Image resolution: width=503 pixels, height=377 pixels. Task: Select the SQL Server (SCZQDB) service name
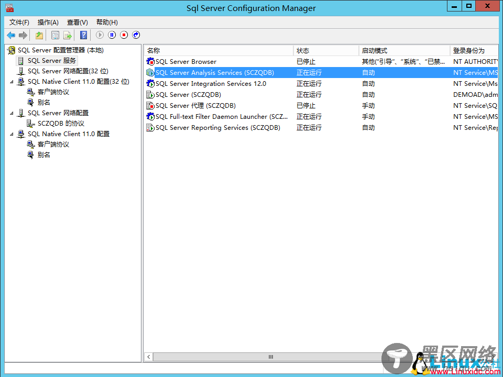(x=188, y=95)
